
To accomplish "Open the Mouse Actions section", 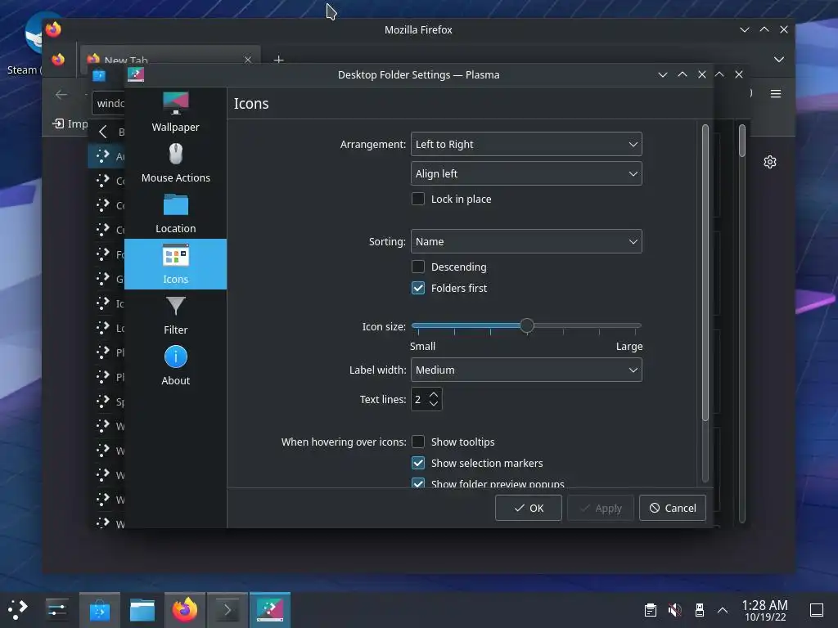I will click(x=175, y=163).
